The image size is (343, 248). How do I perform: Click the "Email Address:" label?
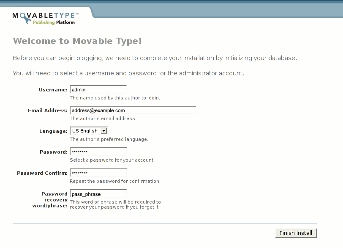48,110
